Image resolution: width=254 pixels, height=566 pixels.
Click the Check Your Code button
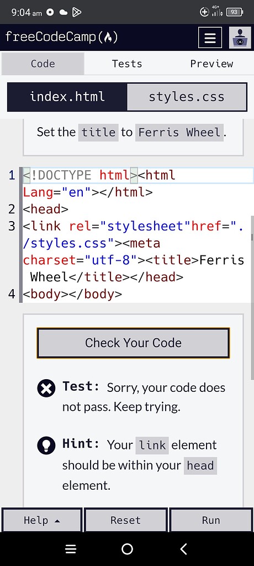point(133,343)
